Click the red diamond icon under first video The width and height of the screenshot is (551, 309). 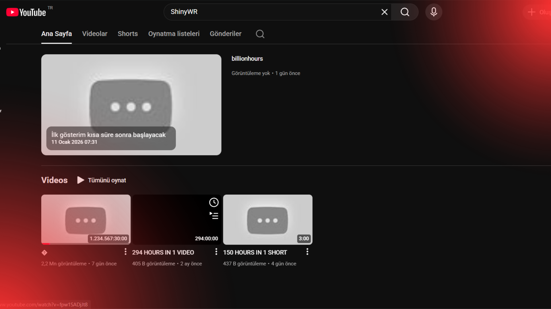[44, 253]
